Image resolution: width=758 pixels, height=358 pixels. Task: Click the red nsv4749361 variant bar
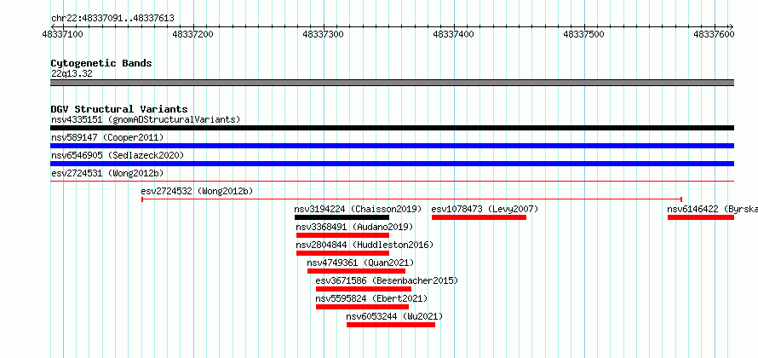tap(356, 271)
